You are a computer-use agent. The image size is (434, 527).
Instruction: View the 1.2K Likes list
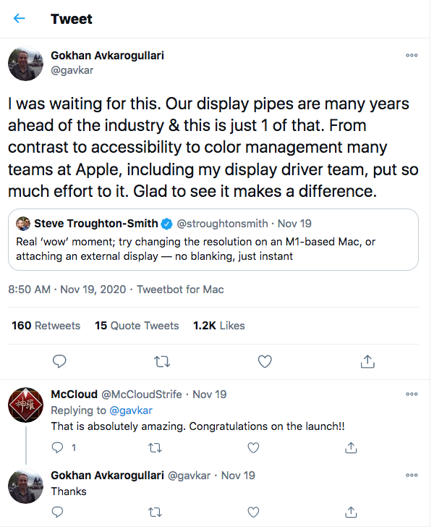coord(219,326)
